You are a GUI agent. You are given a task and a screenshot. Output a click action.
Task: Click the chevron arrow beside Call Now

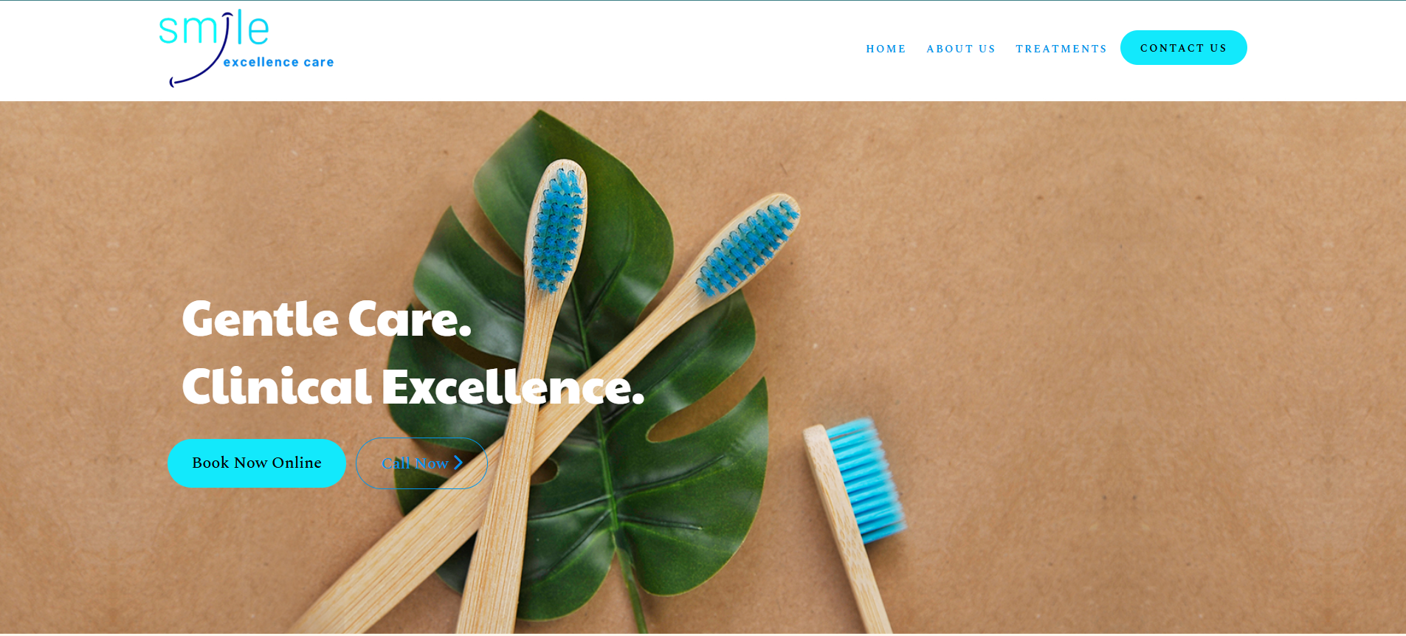458,463
